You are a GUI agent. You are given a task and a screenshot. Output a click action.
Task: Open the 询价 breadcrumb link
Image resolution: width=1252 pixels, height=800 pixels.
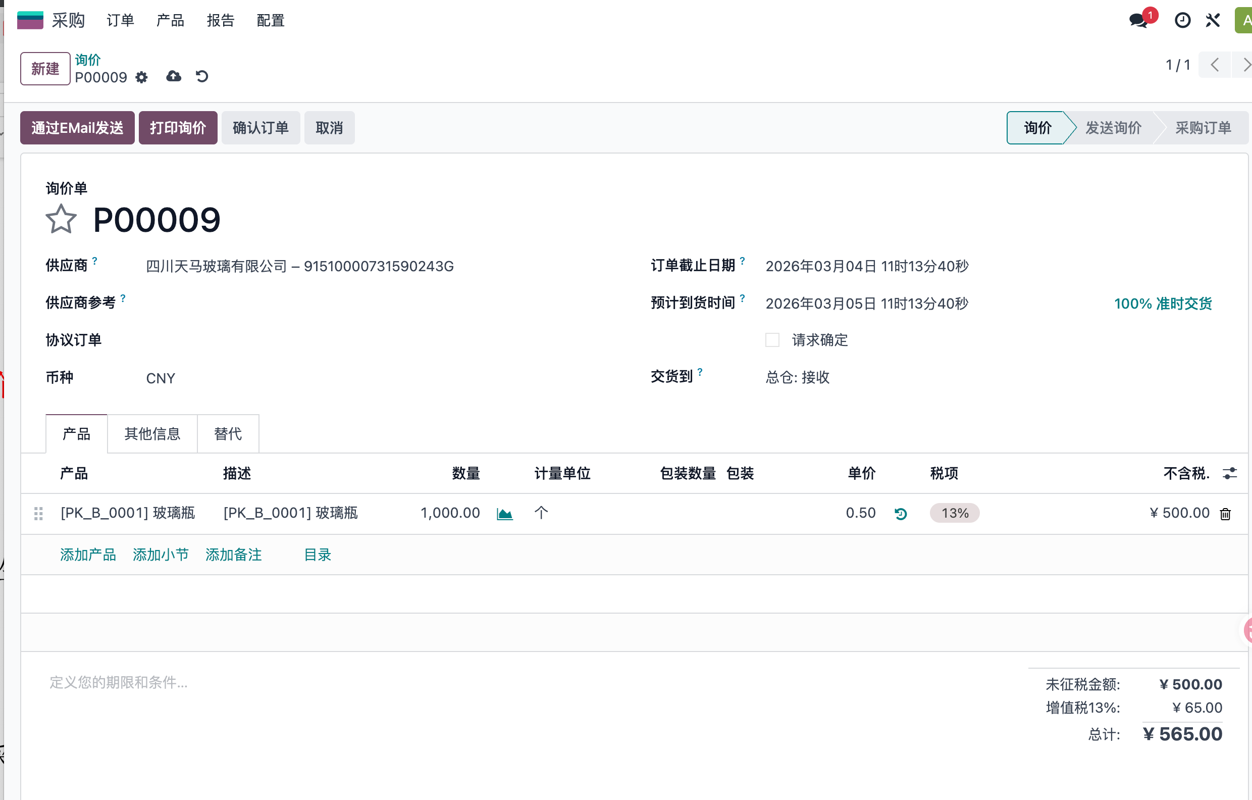[88, 60]
